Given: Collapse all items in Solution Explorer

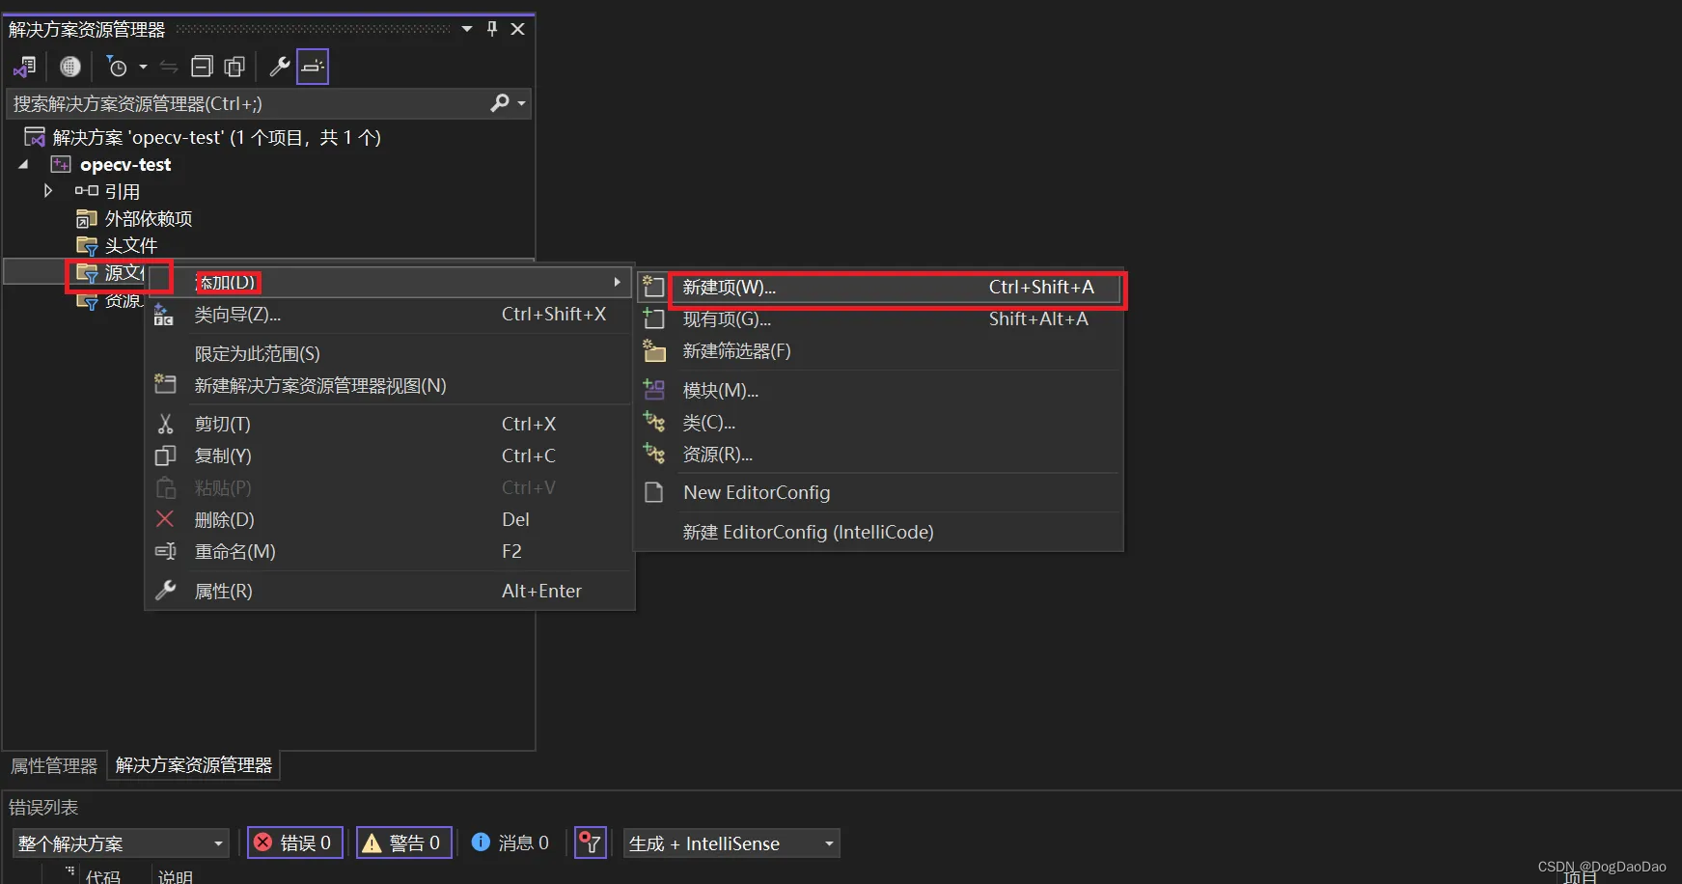Looking at the screenshot, I should pos(202,67).
